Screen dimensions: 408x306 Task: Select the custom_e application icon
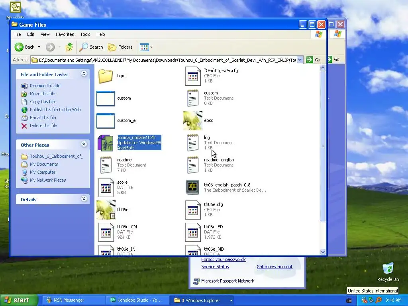click(x=106, y=121)
